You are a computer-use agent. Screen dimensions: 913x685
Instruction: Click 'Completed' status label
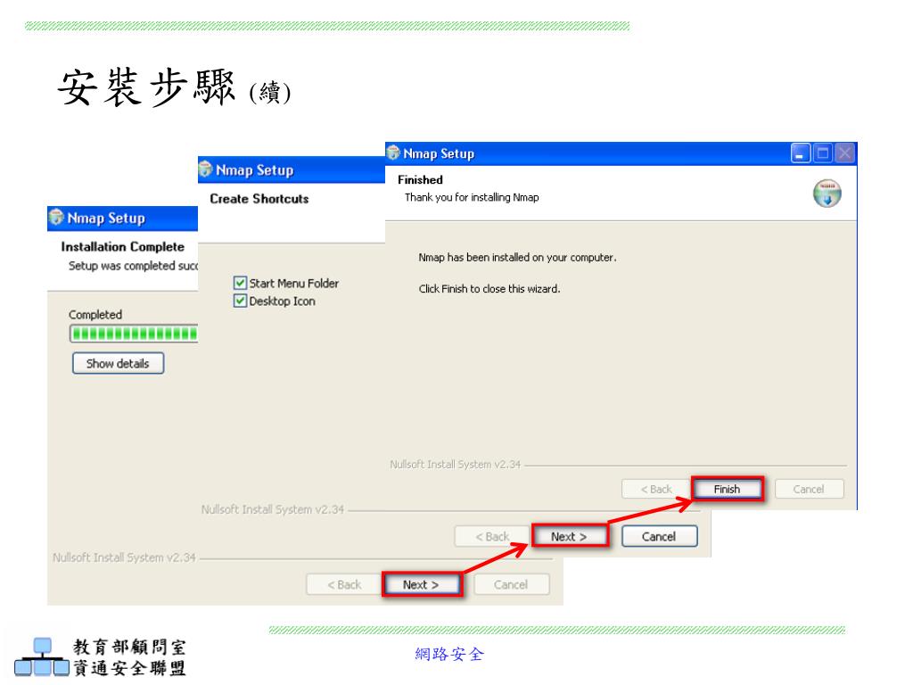[x=95, y=315]
